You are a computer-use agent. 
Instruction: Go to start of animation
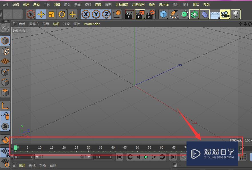click(119, 157)
